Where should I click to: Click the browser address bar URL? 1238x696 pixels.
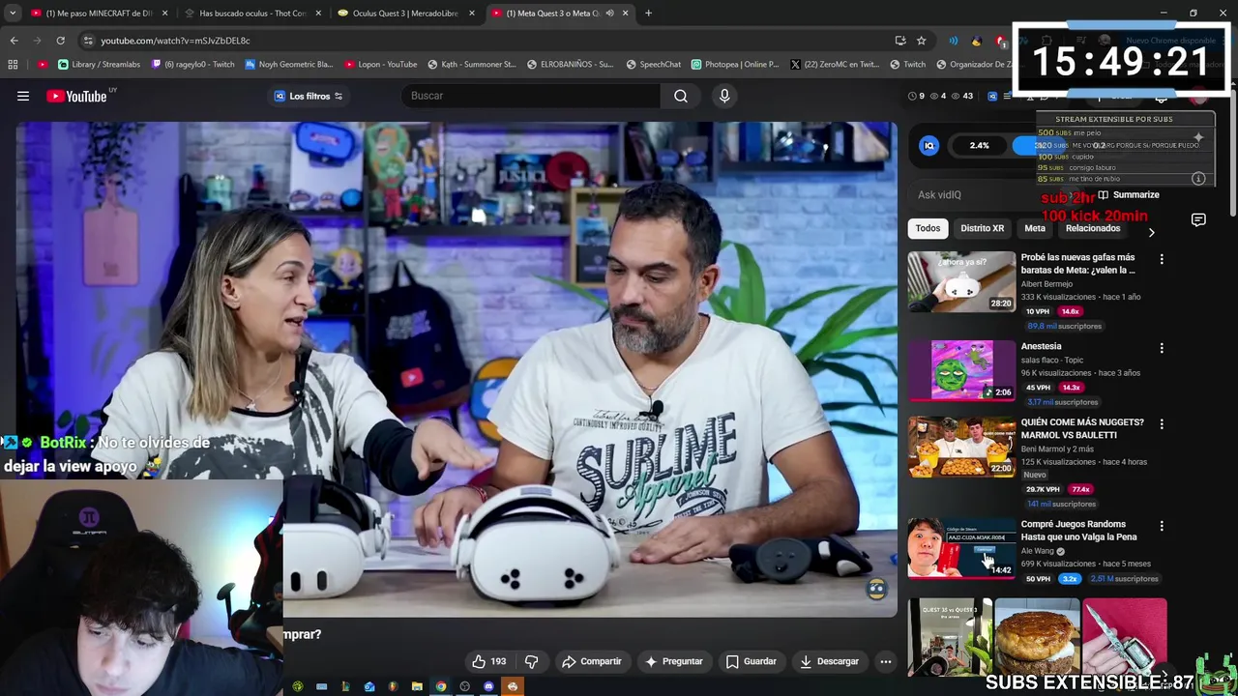click(175, 41)
